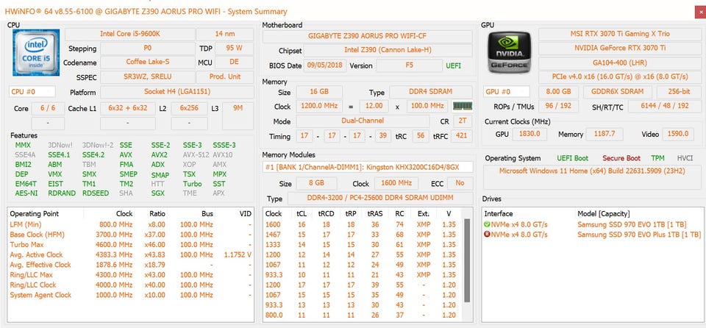Click the GIGABYTE Z390 AORUS PRO WIFI-CF field
Image resolution: width=706 pixels, height=328 pixels.
368,36
